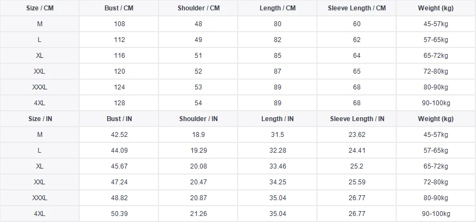Click the Size / IN header cell
Screen dimensions: 476x222
(x=39, y=119)
